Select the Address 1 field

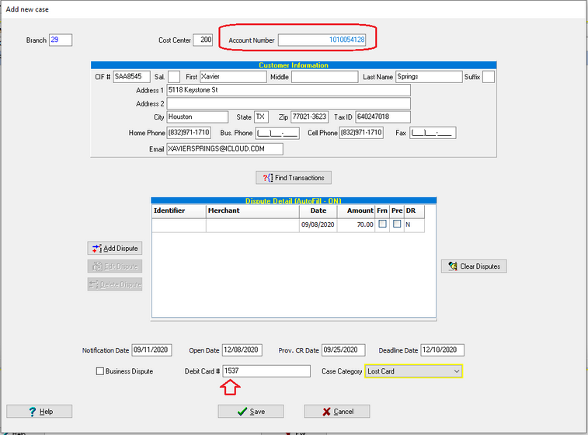click(288, 90)
